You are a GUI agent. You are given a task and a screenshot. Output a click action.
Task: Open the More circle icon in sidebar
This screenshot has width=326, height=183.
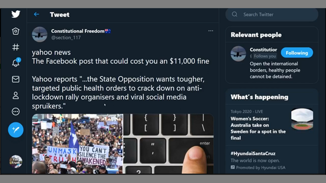coord(16,112)
